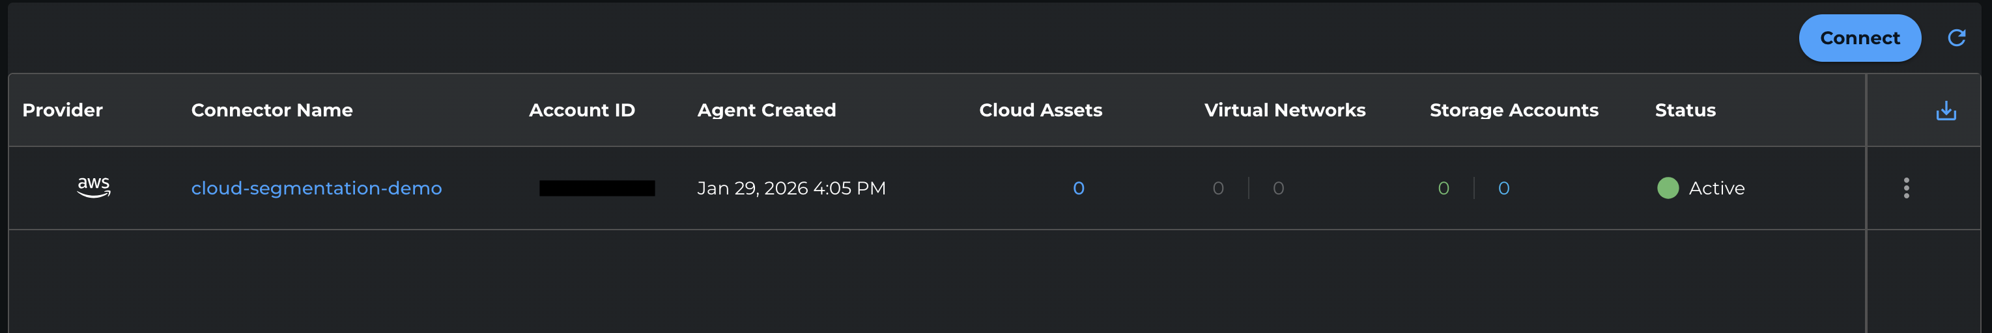Sort by the Connector Name column
Viewport: 1992px width, 333px height.
pos(272,111)
